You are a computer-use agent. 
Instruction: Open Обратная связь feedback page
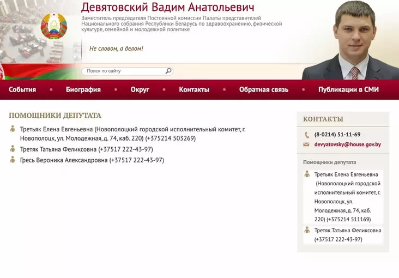pos(264,90)
